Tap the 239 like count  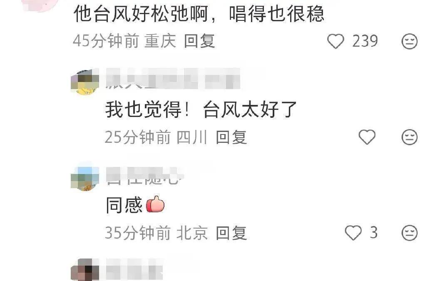pyautogui.click(x=365, y=41)
